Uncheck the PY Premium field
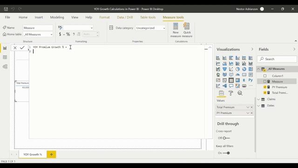298x168 pixels. pos(265,87)
